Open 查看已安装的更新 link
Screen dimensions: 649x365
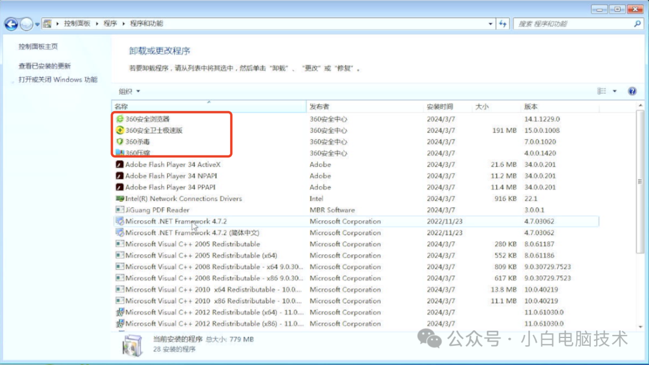pyautogui.click(x=44, y=66)
